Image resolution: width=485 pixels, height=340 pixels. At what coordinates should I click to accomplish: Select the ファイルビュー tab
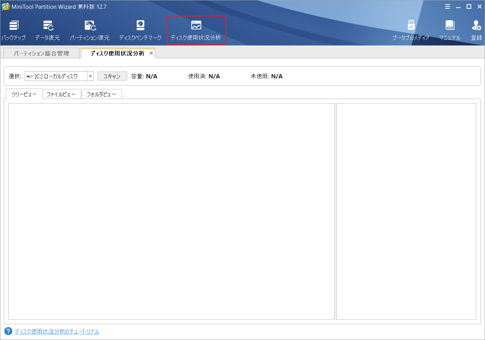pyautogui.click(x=61, y=94)
